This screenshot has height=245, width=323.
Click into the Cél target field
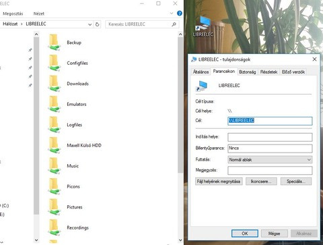point(270,121)
